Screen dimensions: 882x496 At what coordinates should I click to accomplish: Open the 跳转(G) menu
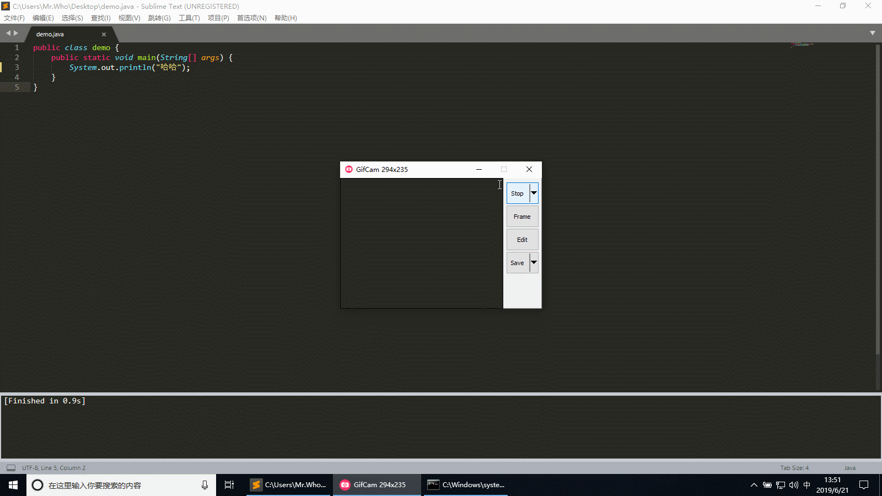(159, 18)
